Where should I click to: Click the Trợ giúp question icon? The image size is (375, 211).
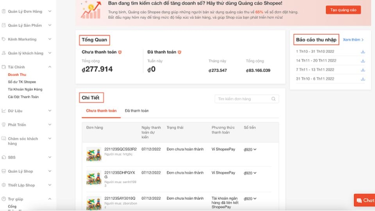4,199
